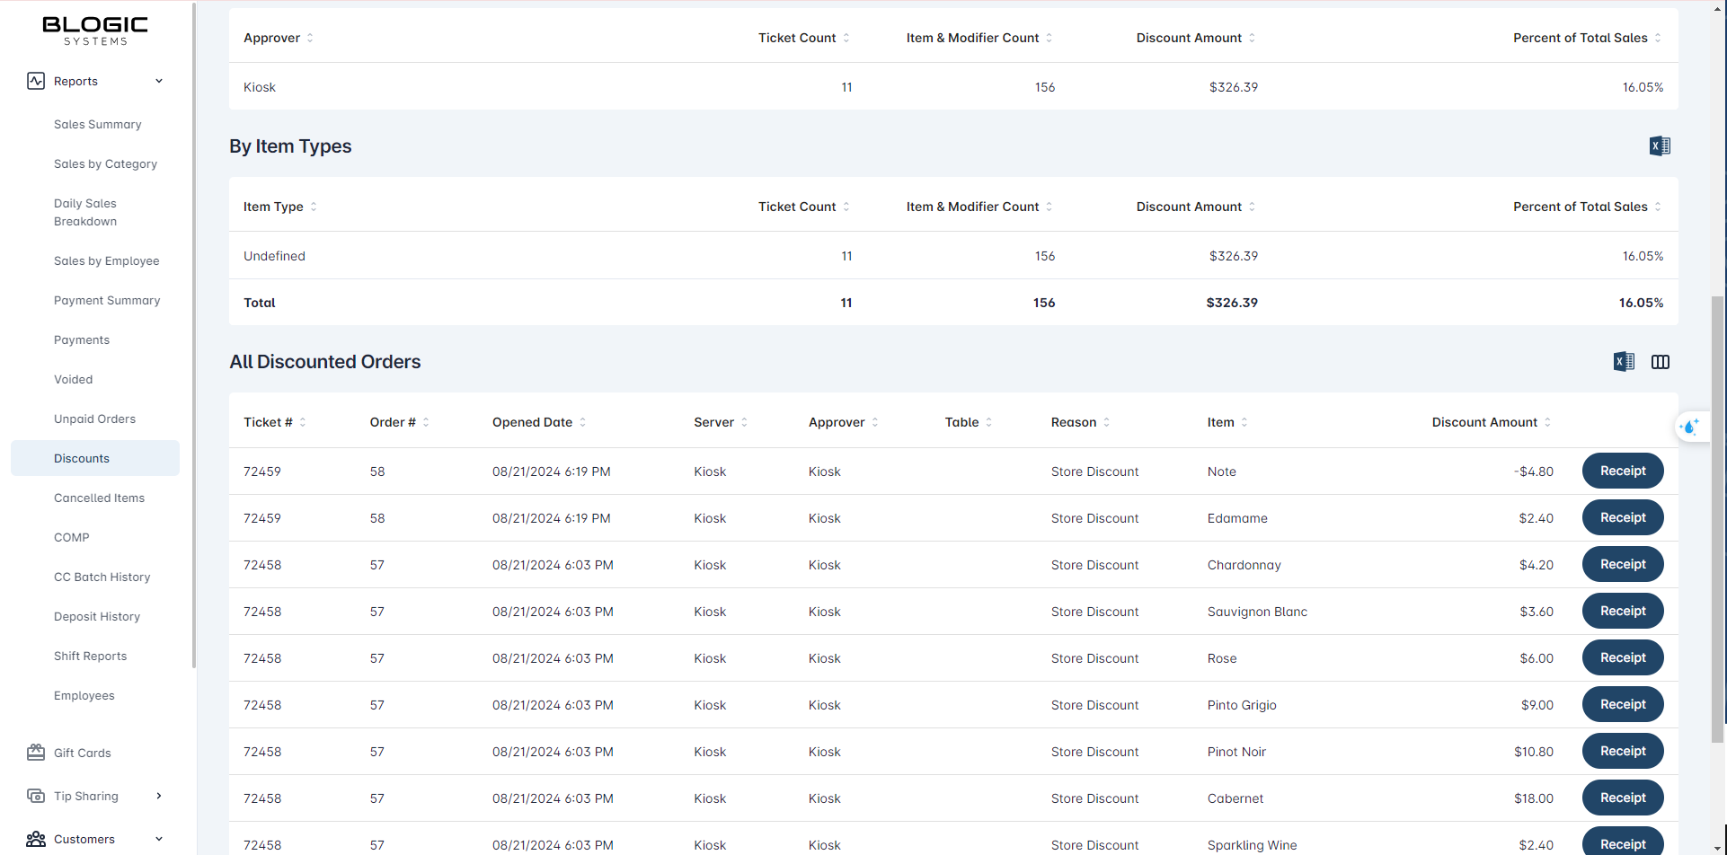View receipt for Pinot Noir discount
This screenshot has height=855, width=1727.
1622,751
